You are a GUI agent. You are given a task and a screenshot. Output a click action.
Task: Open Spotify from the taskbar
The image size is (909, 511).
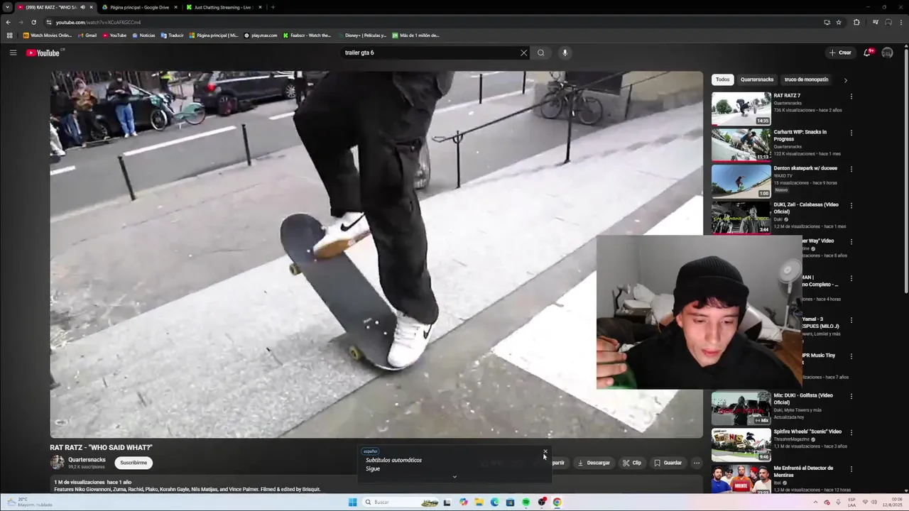[x=526, y=502]
